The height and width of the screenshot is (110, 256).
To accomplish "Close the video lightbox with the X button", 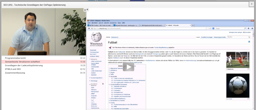I will (251, 4).
